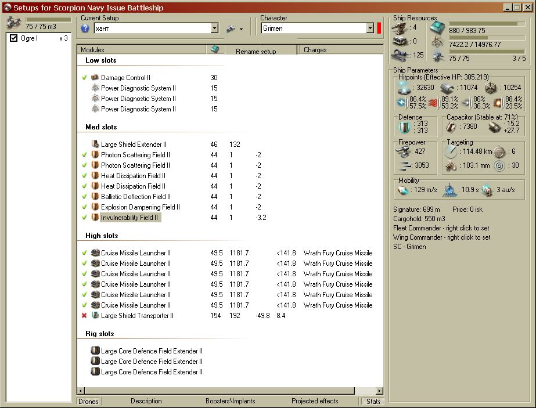Toggle first Photon Scattering Field II checkmark
This screenshot has height=408, width=536.
click(x=84, y=155)
